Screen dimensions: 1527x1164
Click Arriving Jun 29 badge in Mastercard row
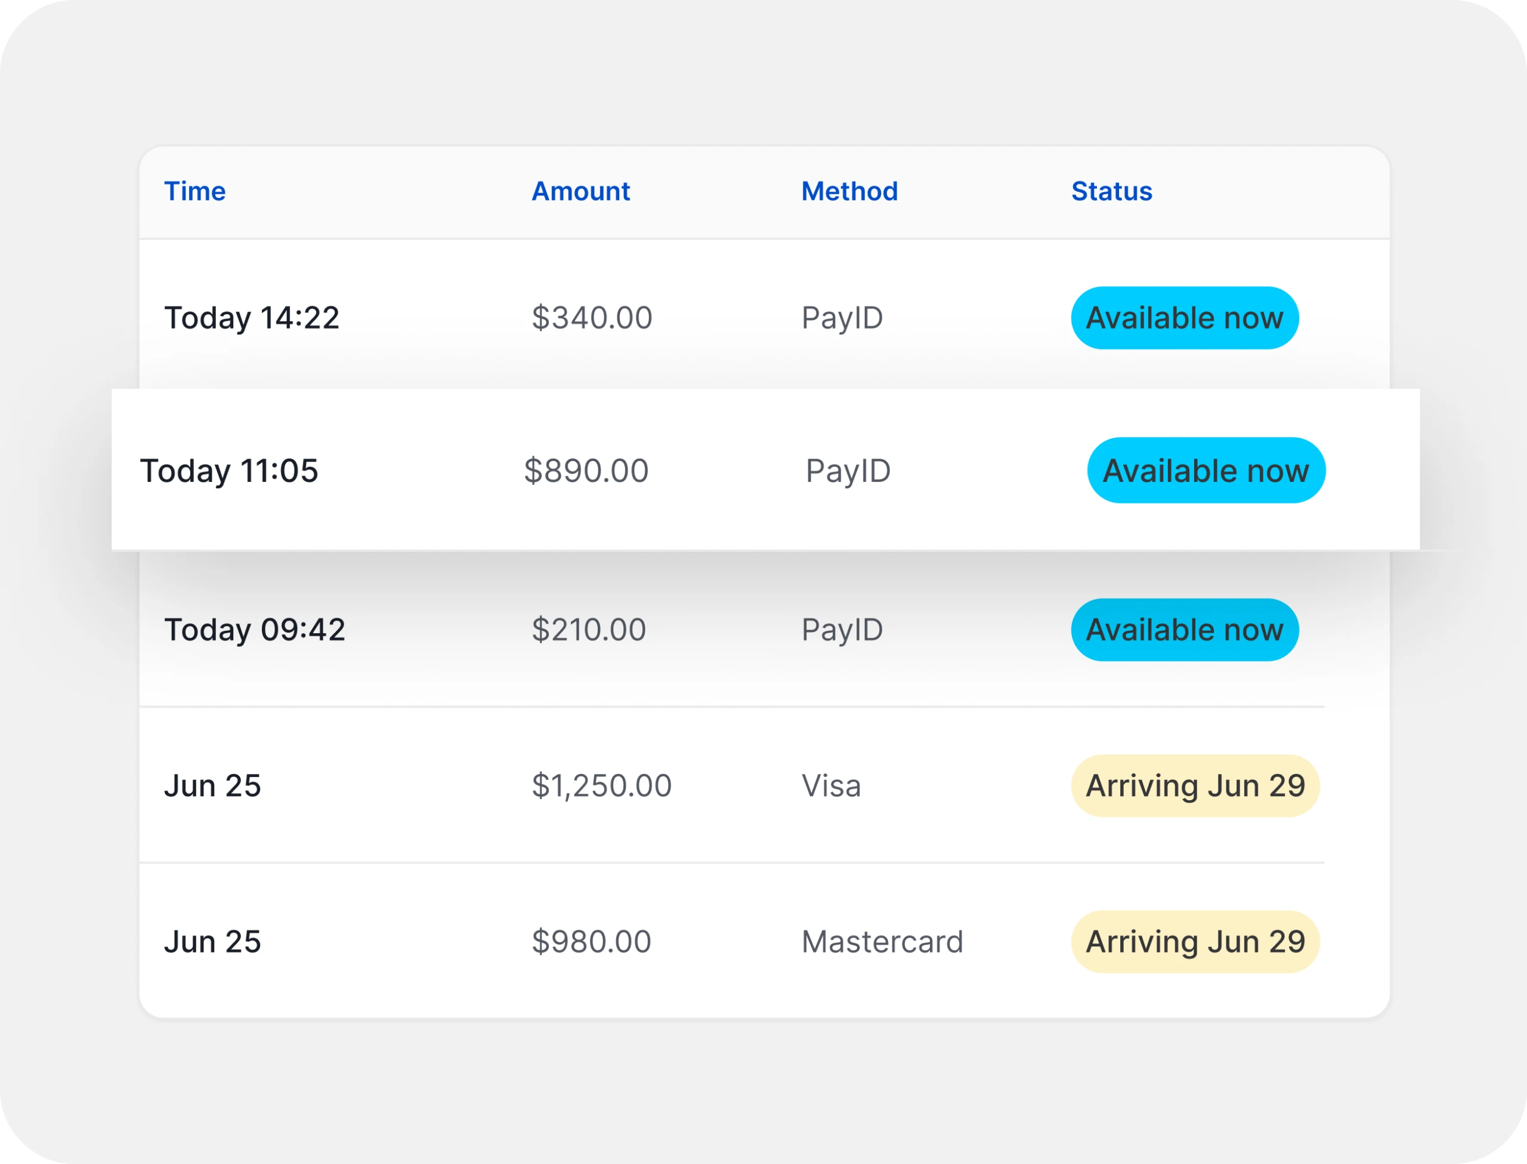[x=1195, y=942]
